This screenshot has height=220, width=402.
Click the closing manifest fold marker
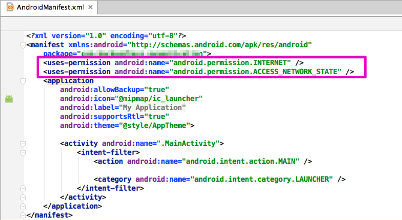tap(23, 215)
